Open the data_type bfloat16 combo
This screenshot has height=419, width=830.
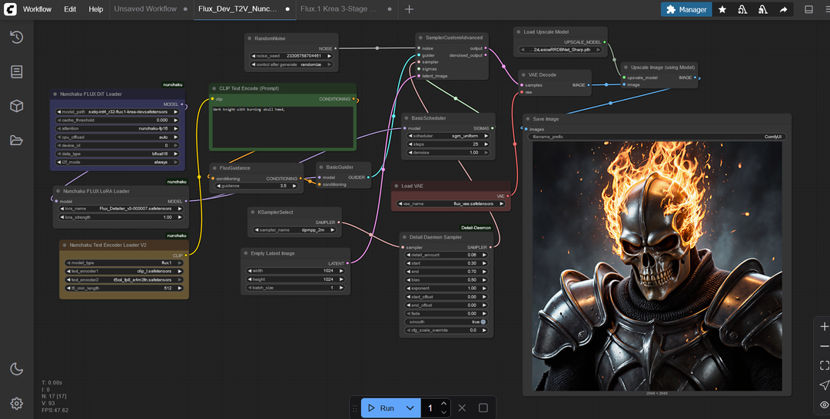point(118,153)
